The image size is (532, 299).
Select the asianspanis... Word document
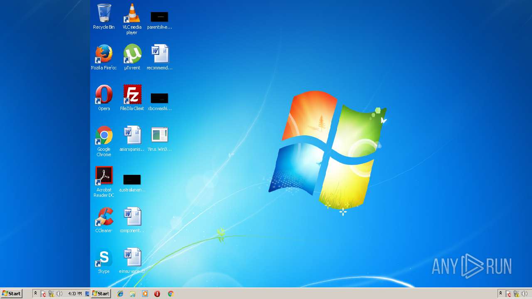132,139
